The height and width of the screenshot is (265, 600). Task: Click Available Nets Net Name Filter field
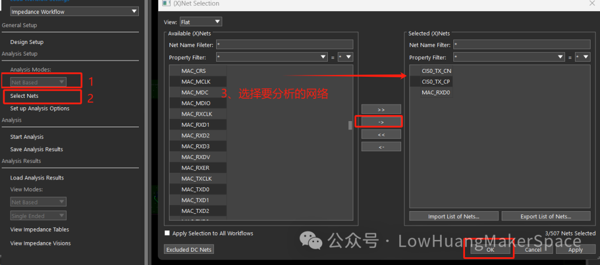(284, 45)
